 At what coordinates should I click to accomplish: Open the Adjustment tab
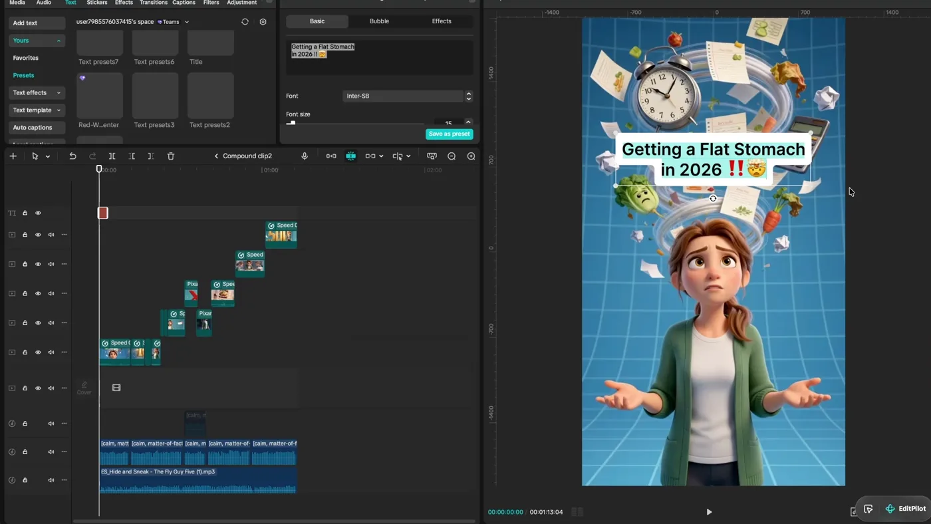242,3
